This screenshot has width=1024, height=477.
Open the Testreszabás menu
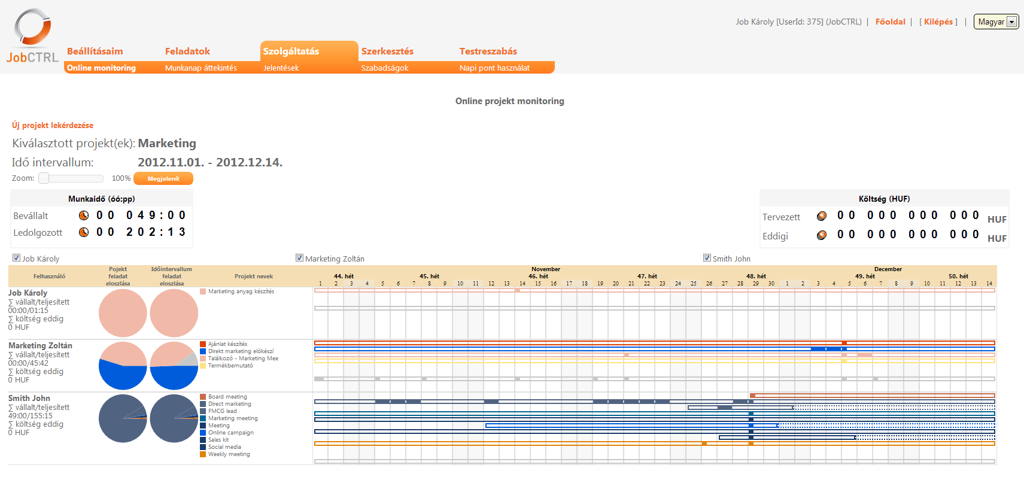point(488,51)
